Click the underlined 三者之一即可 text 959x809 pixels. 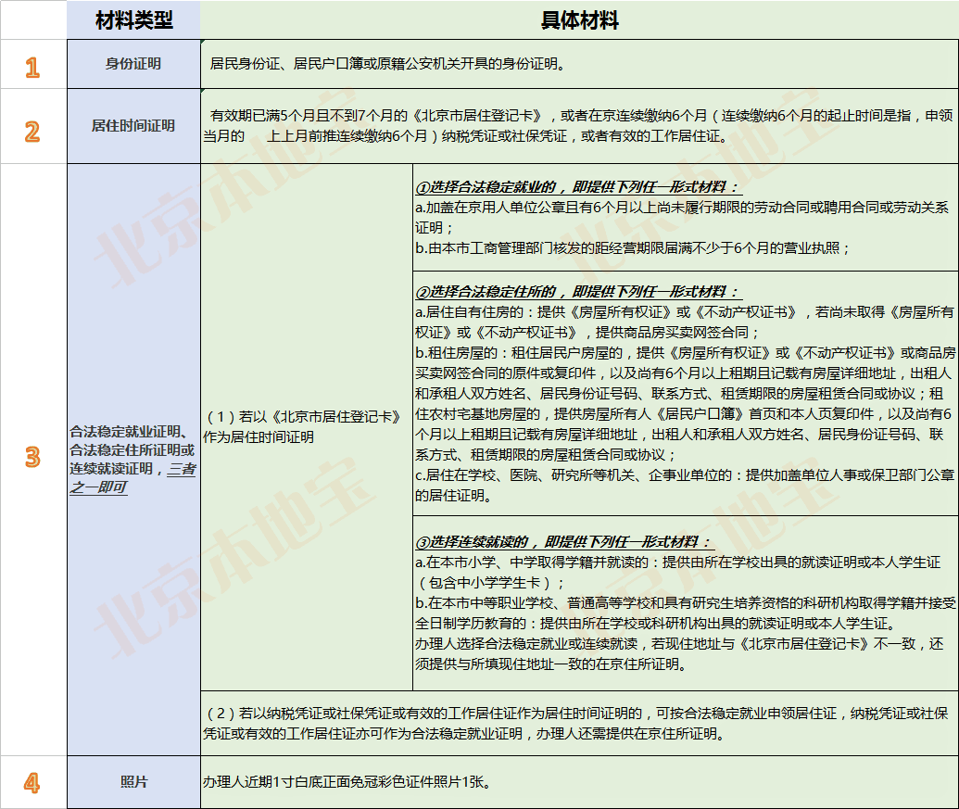coord(132,478)
